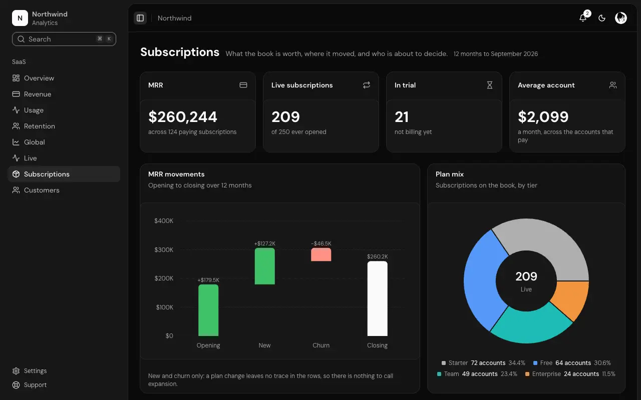The image size is (641, 400).
Task: Click the Customers sidebar icon
Action: point(16,190)
